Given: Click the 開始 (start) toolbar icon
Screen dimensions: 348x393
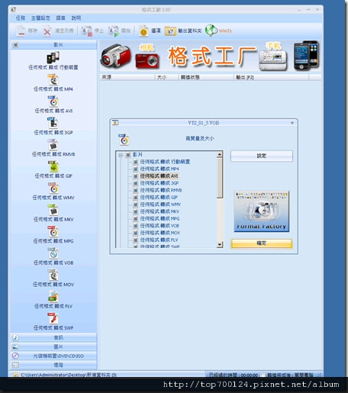Looking at the screenshot, I should pos(114,31).
